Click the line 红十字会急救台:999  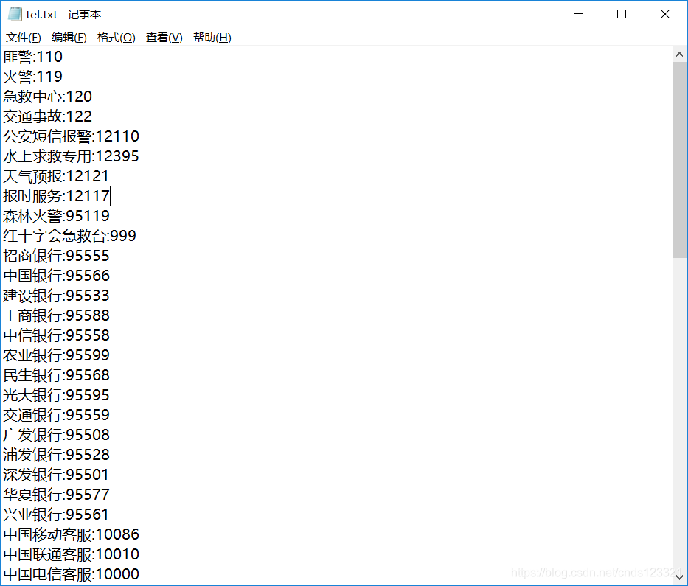(69, 236)
